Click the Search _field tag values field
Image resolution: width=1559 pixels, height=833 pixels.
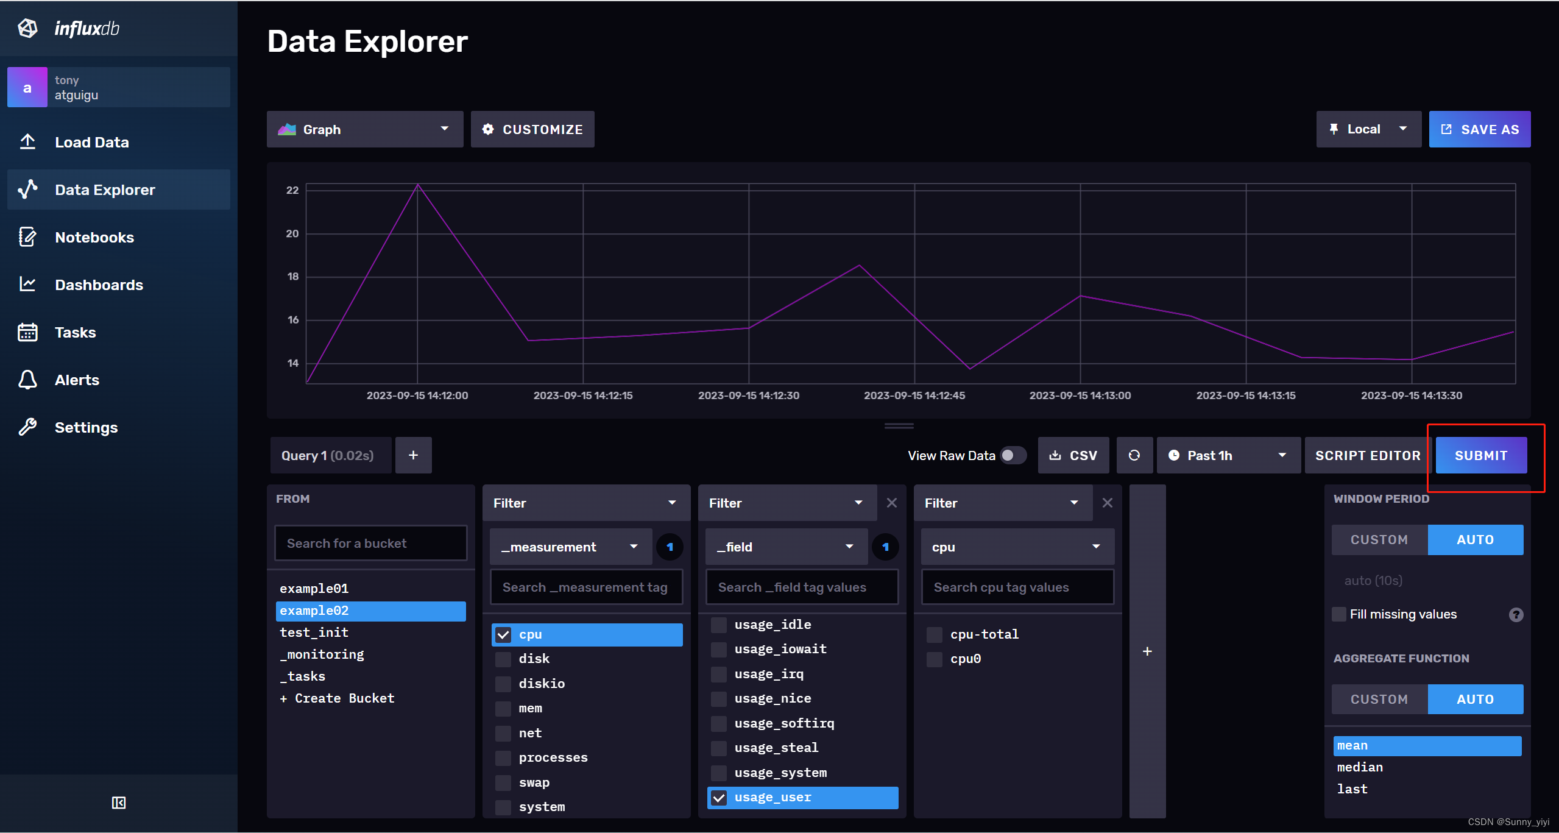802,587
